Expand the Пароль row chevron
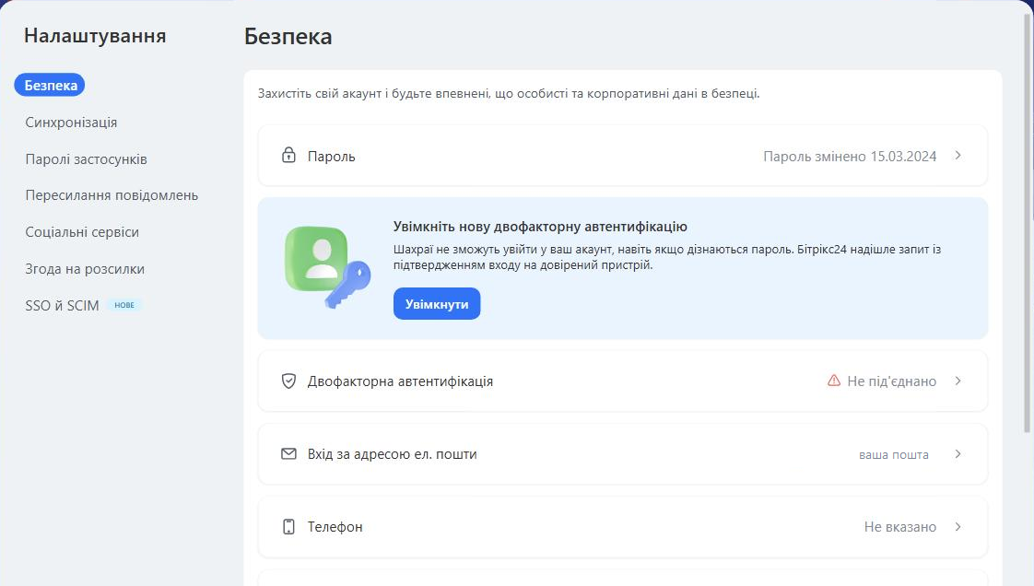 coord(958,156)
